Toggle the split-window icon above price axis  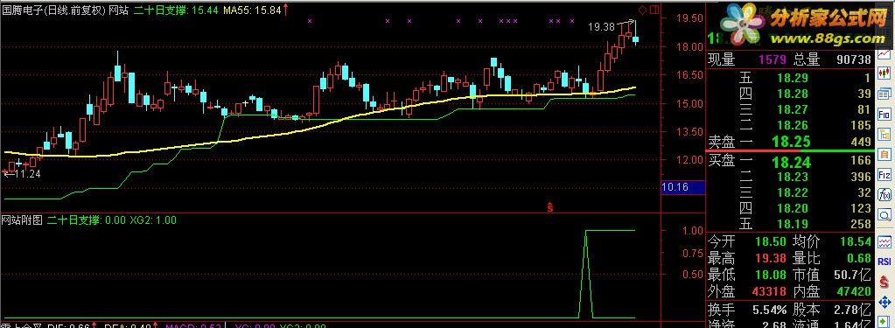pos(654,9)
